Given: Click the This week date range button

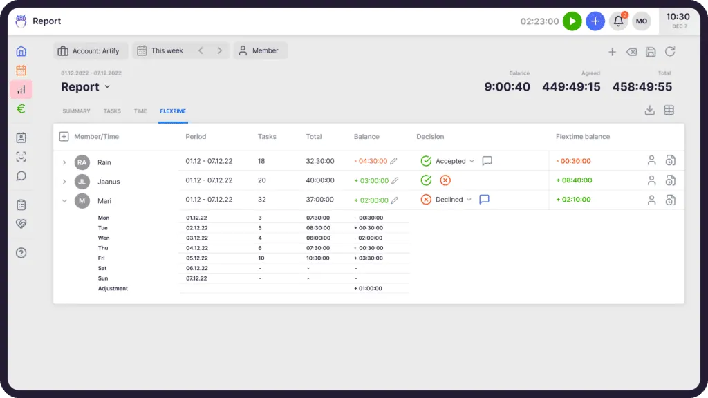Looking at the screenshot, I should tap(167, 50).
